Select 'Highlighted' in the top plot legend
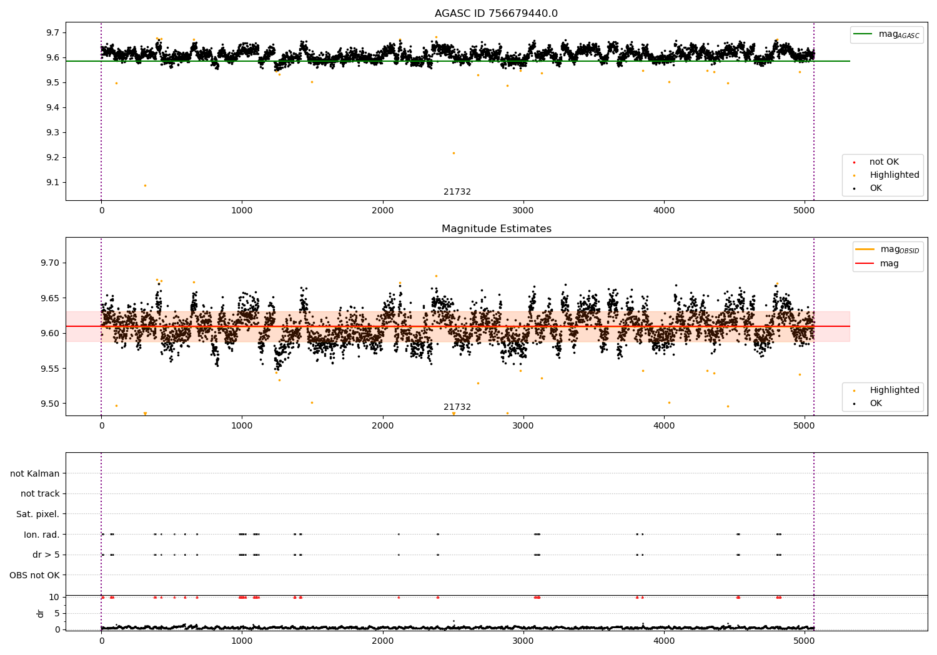937x655 pixels. click(894, 175)
